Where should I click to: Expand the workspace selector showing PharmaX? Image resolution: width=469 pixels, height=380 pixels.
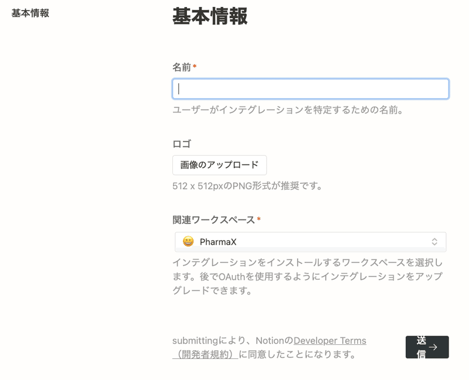point(311,241)
